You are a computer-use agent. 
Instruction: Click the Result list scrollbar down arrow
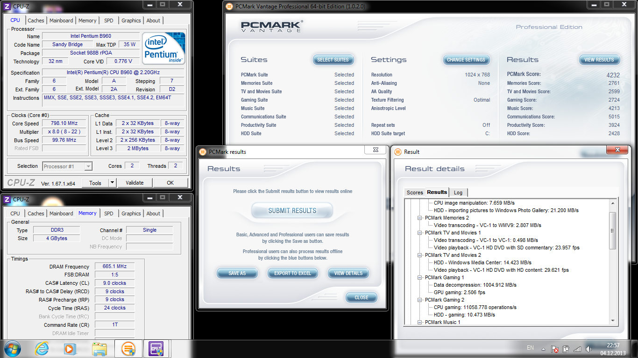tap(612, 321)
